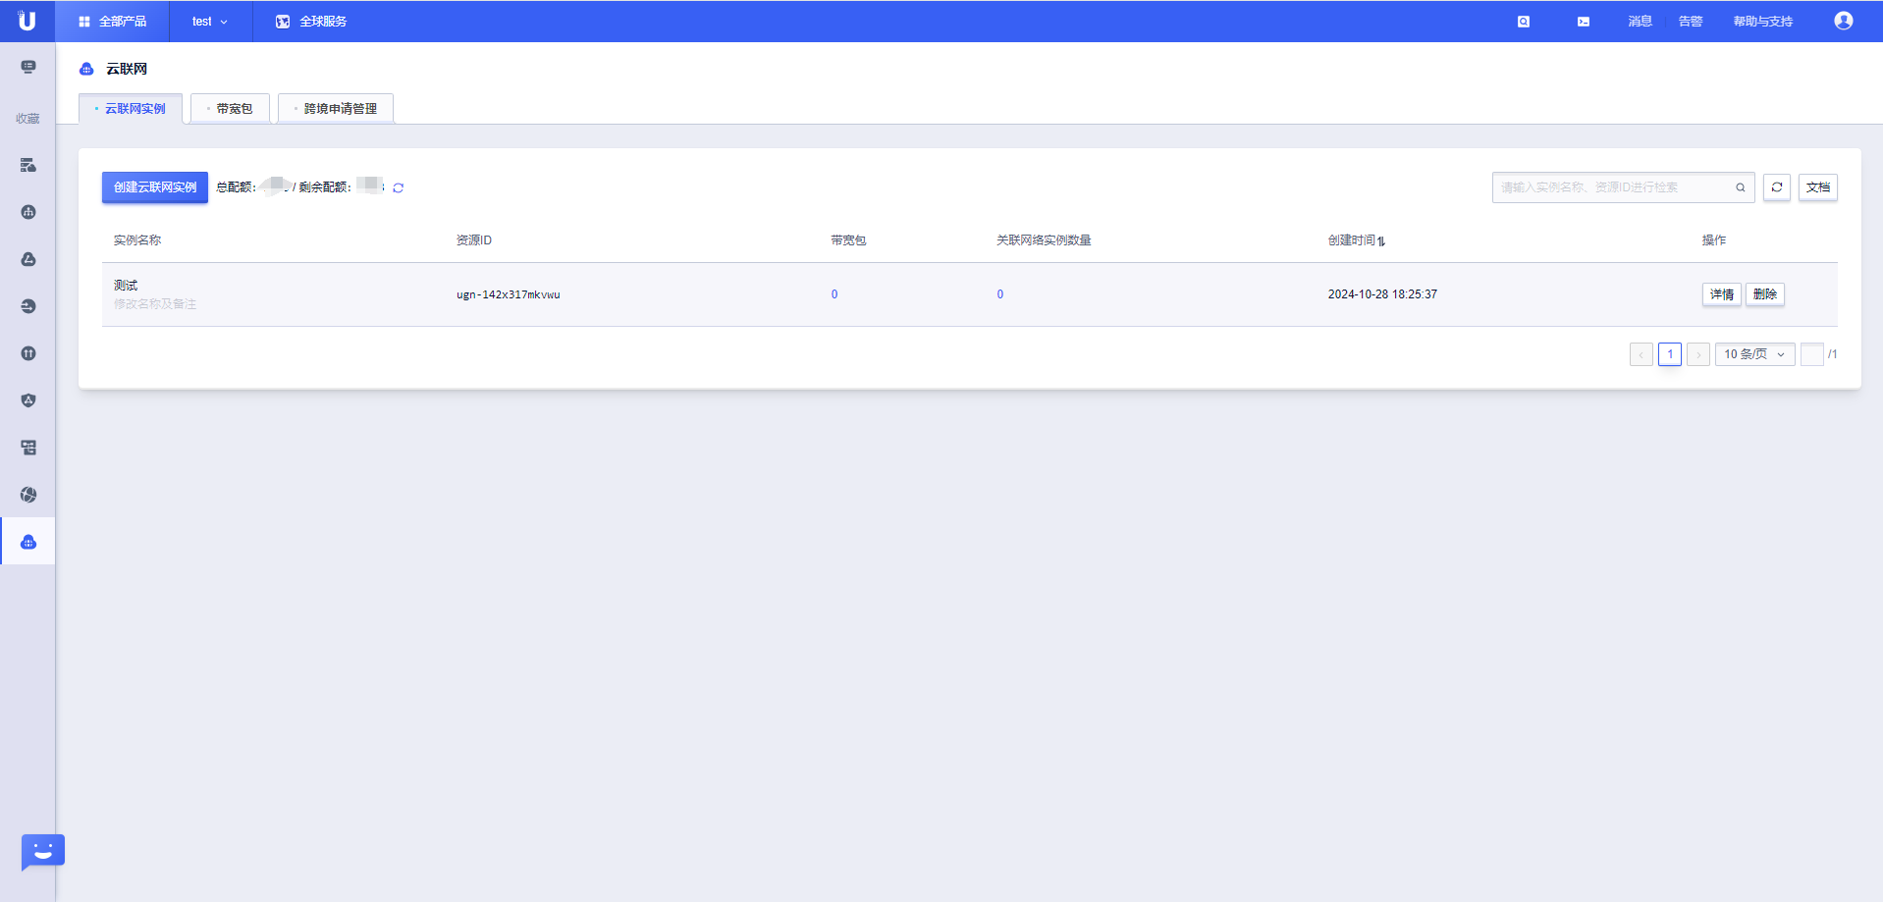The height and width of the screenshot is (902, 1883).
Task: Open the 跨境申请管理 tab
Action: [337, 109]
